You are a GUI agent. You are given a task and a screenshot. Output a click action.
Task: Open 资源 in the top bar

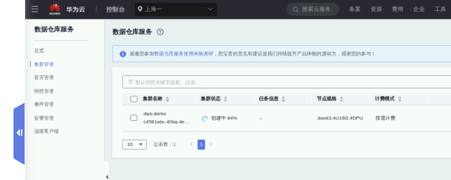(376, 9)
